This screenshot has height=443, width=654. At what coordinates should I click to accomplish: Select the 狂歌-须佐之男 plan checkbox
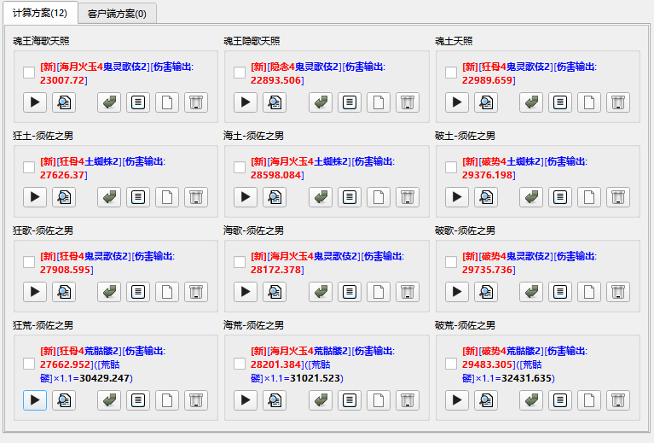[29, 262]
